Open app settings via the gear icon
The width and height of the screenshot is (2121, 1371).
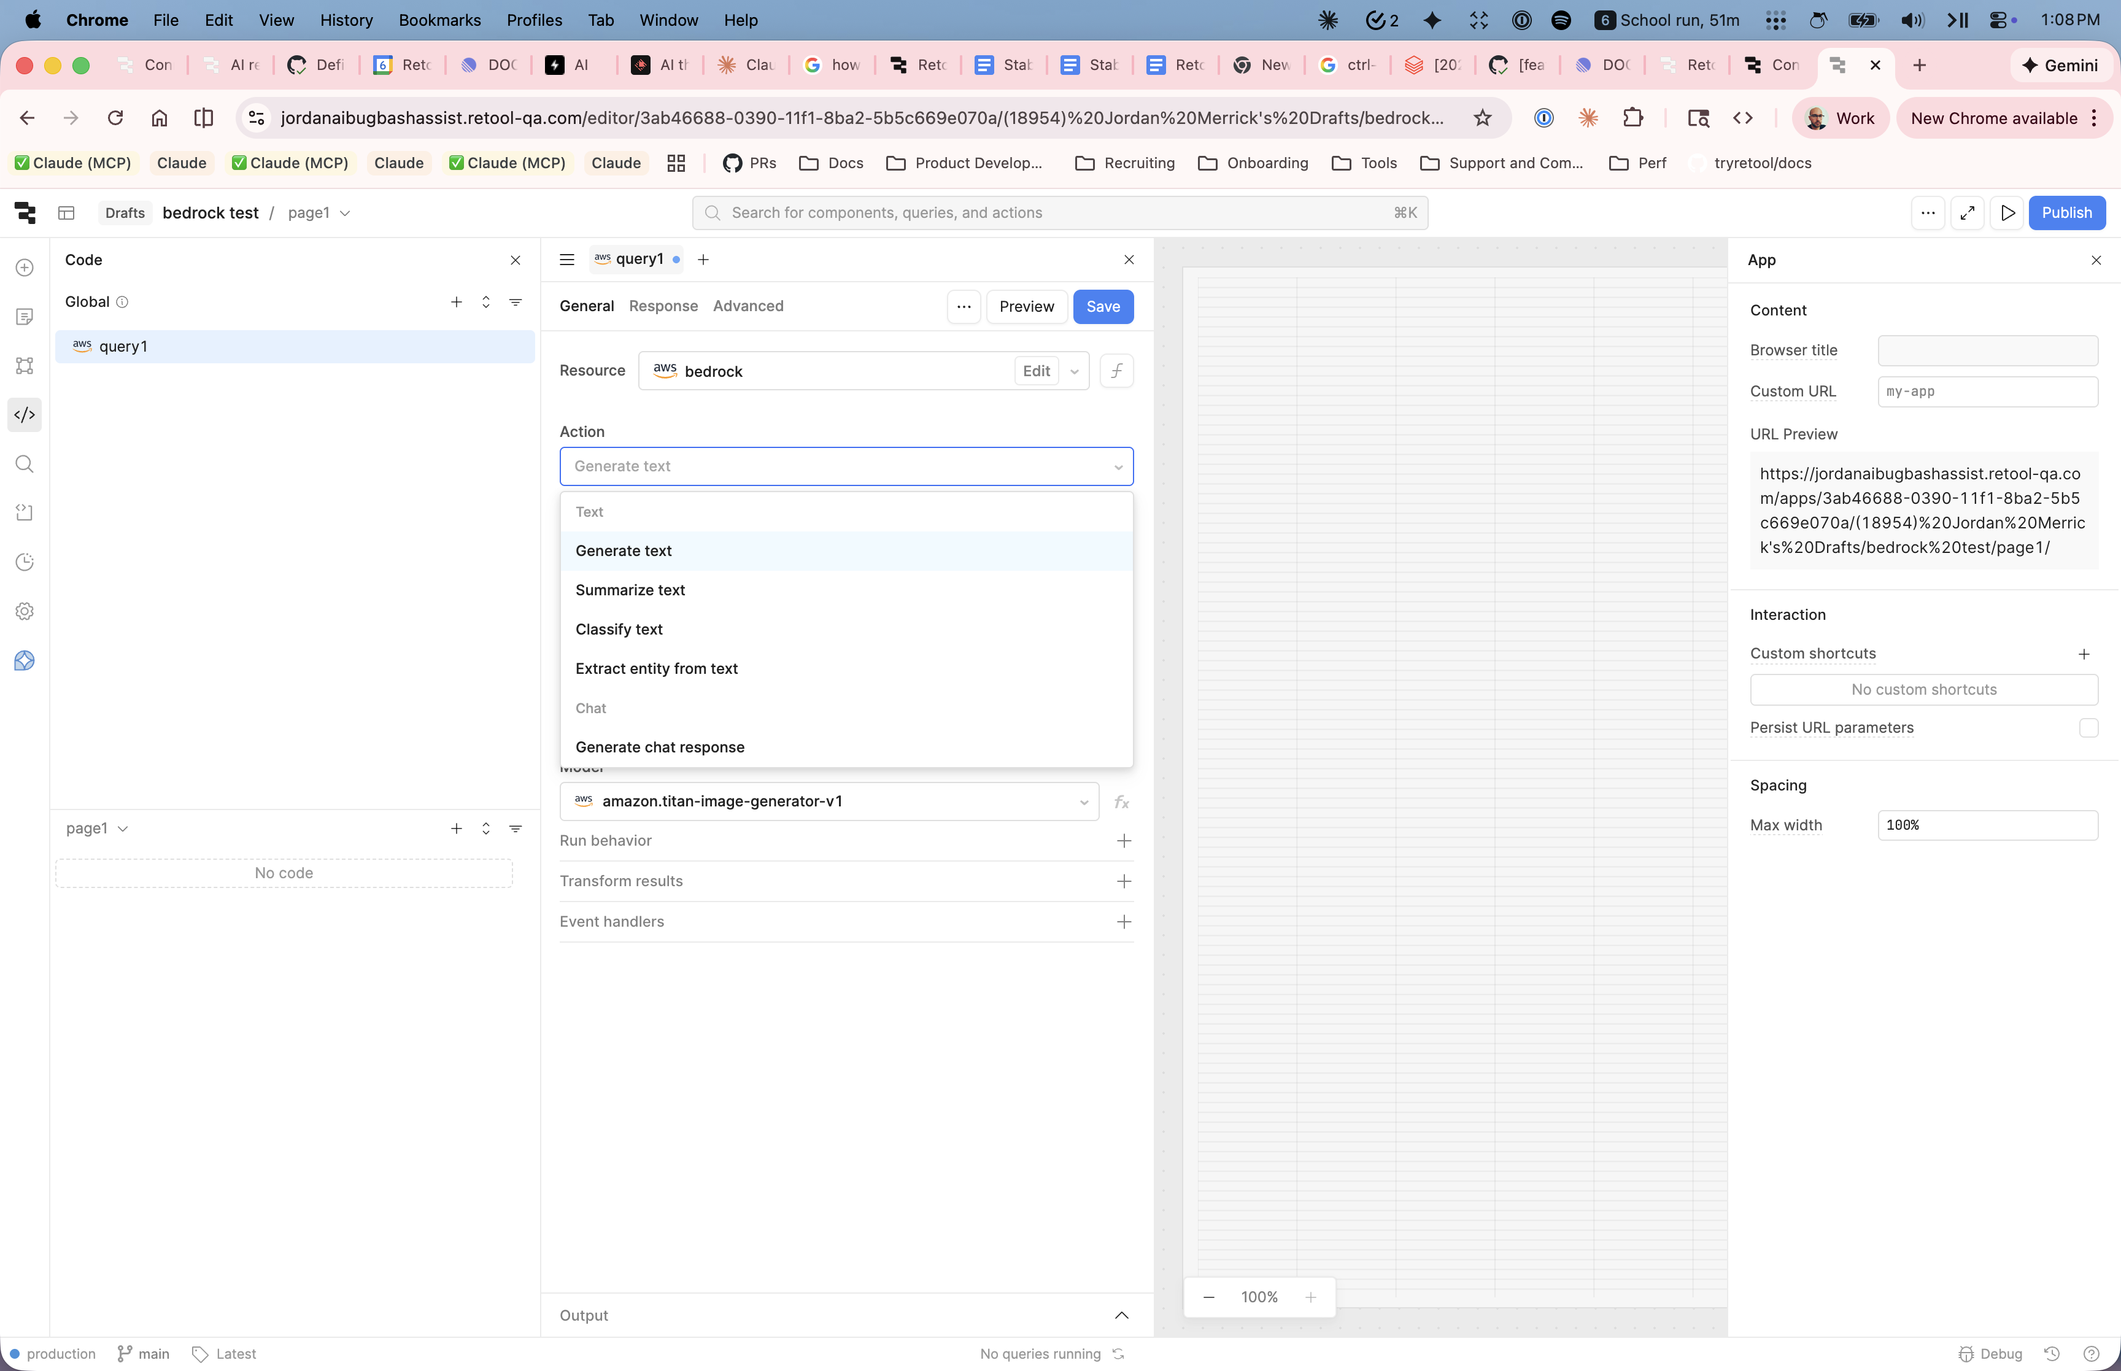pyautogui.click(x=24, y=611)
